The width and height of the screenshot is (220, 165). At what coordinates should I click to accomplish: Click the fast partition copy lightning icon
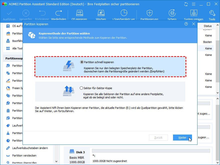[68, 66]
